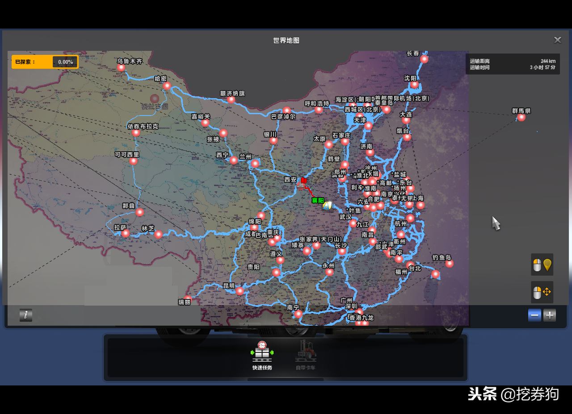Click the 天津 city marker
Screen dimensions: 572x414
368,126
